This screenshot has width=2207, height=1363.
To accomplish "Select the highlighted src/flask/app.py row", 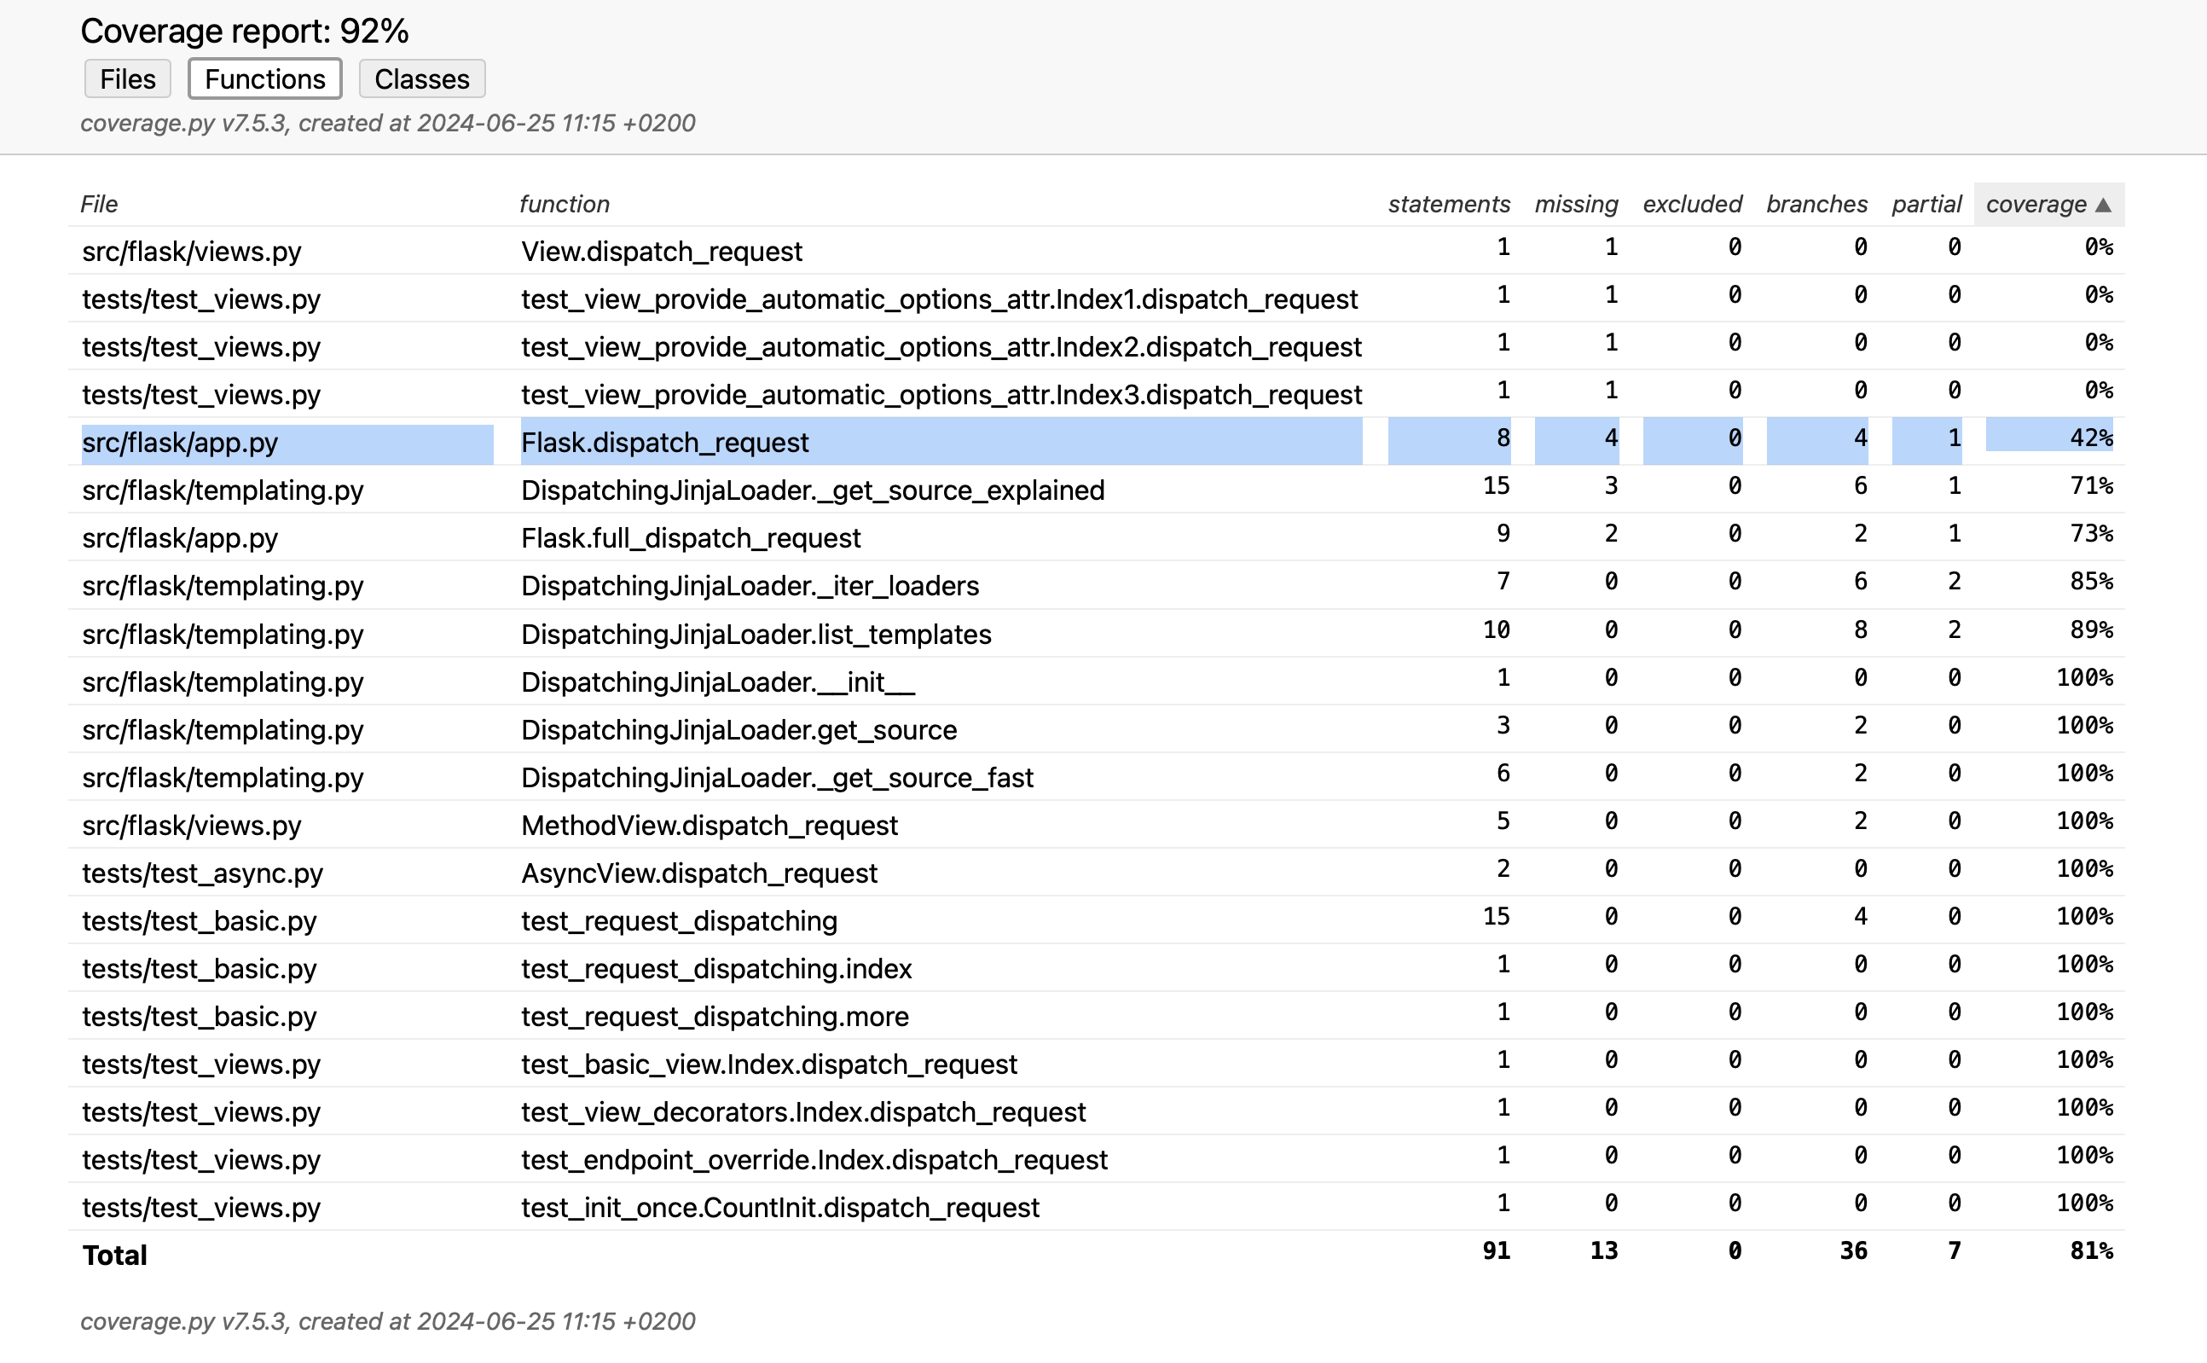I will coord(1096,442).
